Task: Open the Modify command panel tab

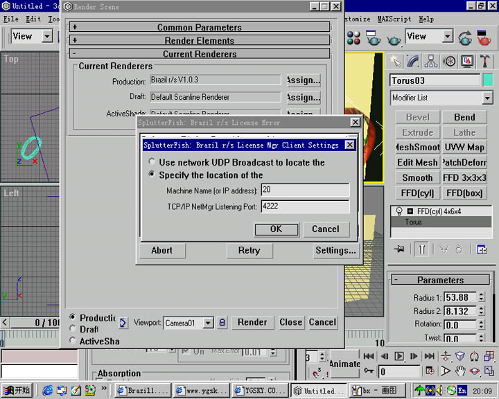Action: (413, 61)
